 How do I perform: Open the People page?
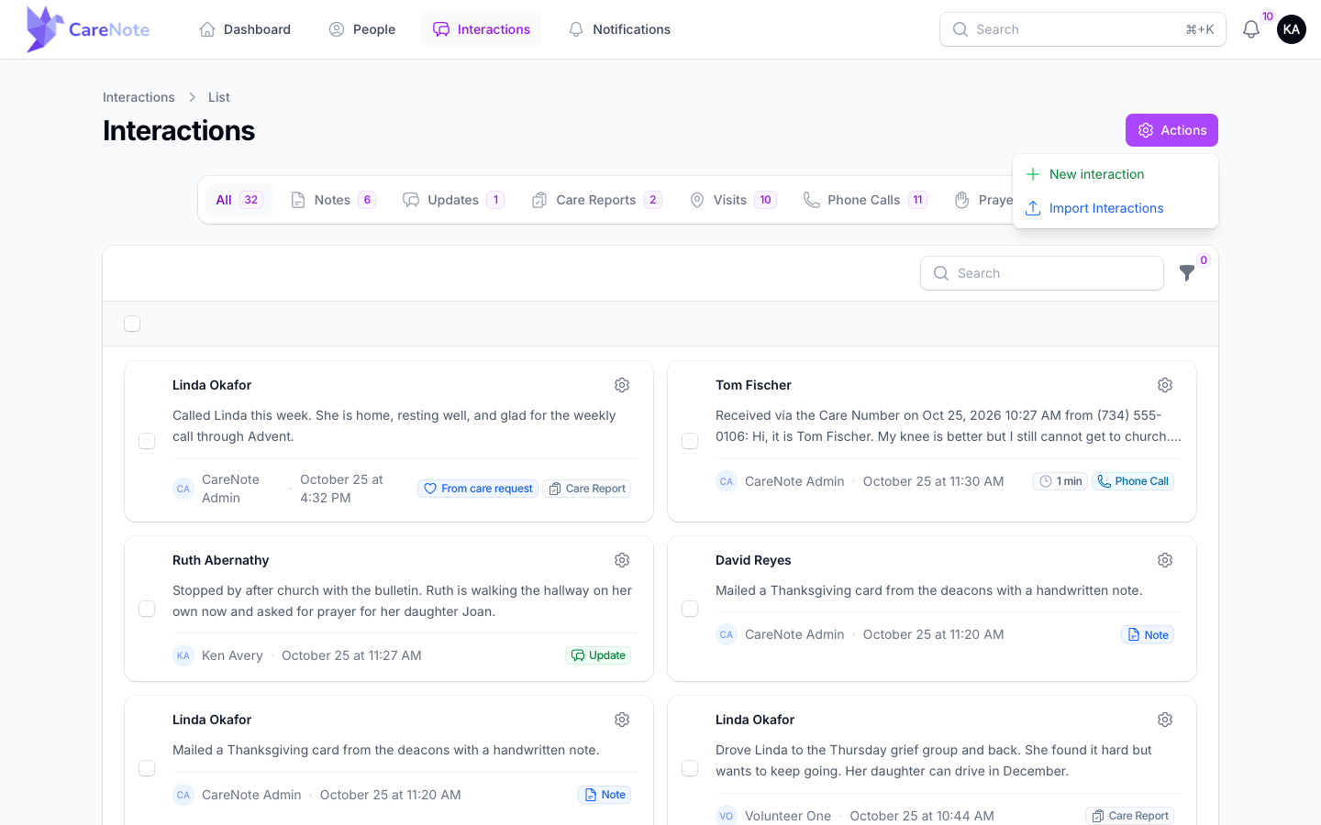pyautogui.click(x=362, y=29)
